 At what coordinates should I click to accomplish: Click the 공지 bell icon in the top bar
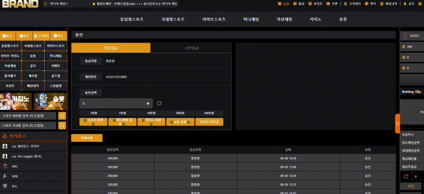coord(405,4)
